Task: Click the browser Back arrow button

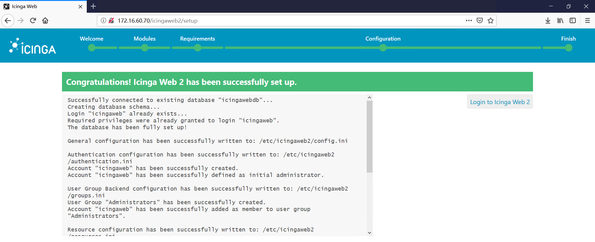Action: click(x=8, y=21)
